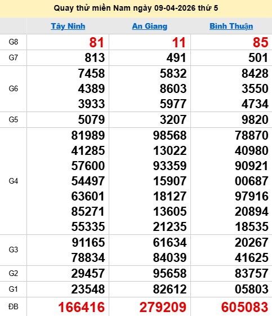Open the An Giang province link
272x316 pixels.
pos(149,26)
